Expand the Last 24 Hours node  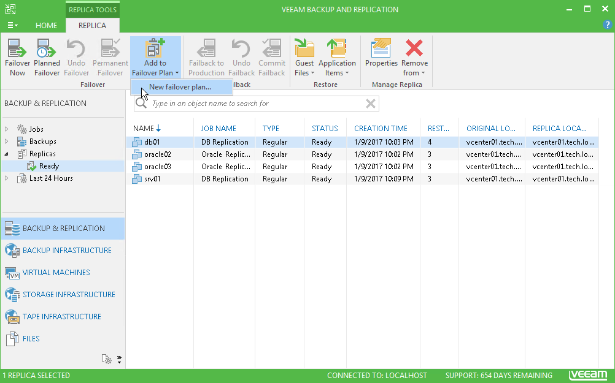pyautogui.click(x=6, y=178)
